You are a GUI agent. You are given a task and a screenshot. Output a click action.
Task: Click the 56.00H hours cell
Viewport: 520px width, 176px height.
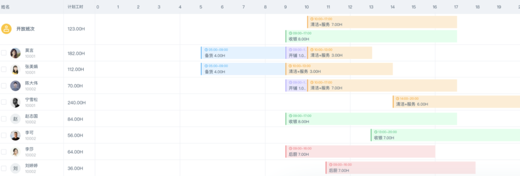[x=75, y=135]
